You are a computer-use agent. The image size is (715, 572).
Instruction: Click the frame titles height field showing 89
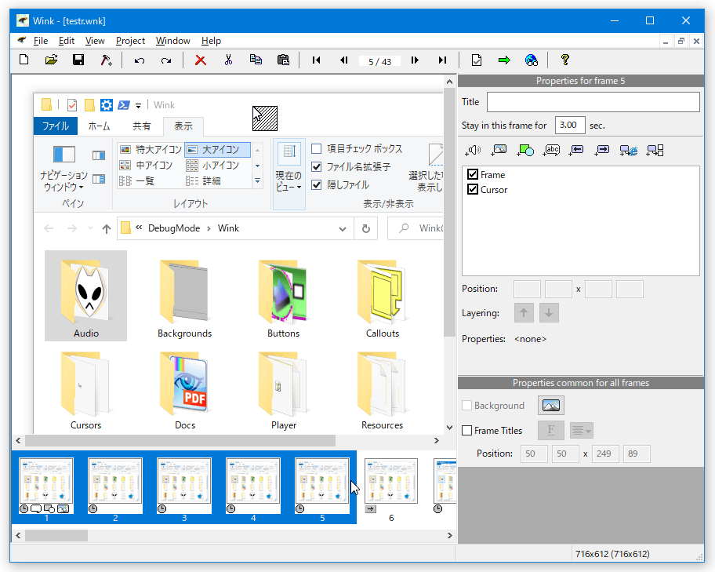[x=637, y=454]
